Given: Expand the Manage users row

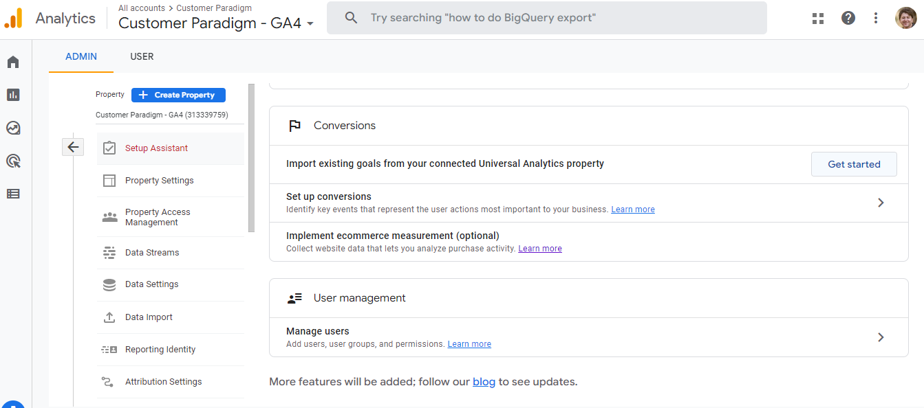Looking at the screenshot, I should coord(881,337).
